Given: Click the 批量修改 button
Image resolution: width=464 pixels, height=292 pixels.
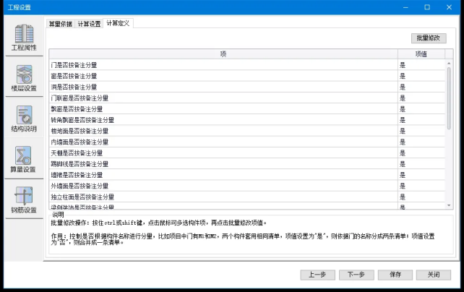Looking at the screenshot, I should 428,38.
